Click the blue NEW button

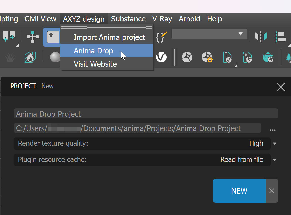pyautogui.click(x=239, y=191)
